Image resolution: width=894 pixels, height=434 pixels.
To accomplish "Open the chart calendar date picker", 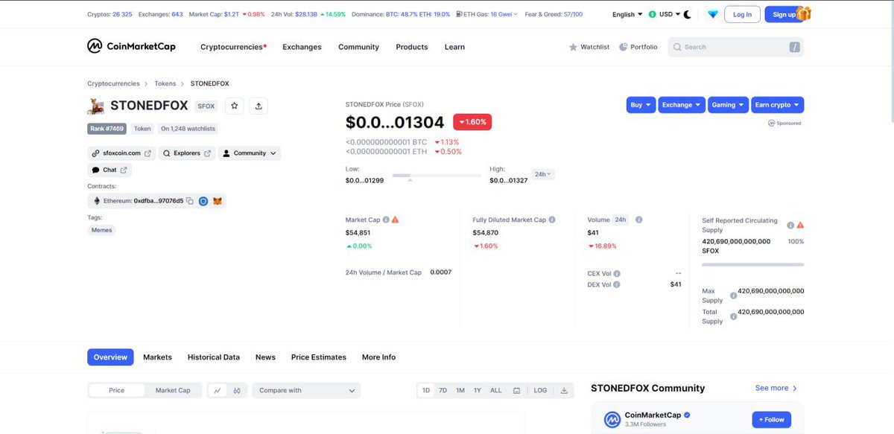I will [516, 390].
